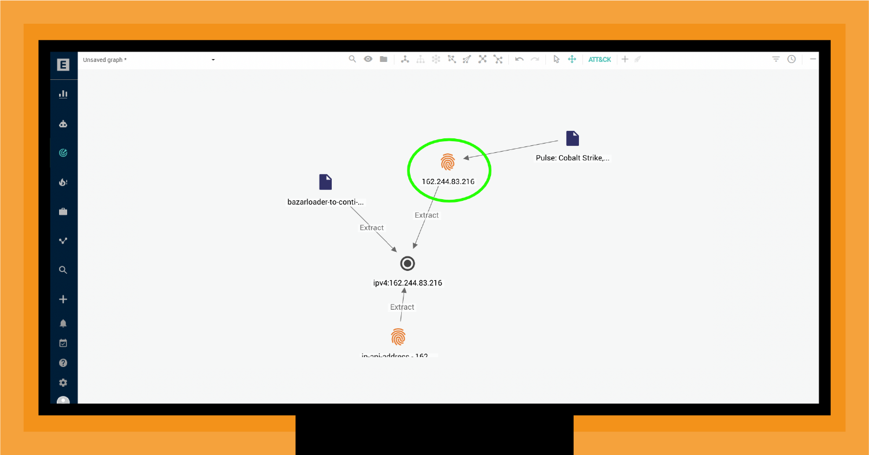869x455 pixels.
Task: Open the dashboard panel from the sidebar
Action: 63,93
